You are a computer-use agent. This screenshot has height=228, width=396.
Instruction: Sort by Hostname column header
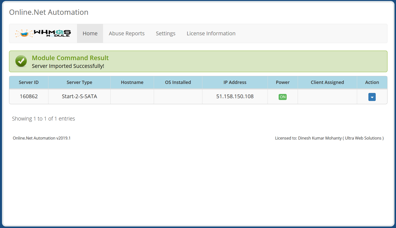click(x=132, y=82)
